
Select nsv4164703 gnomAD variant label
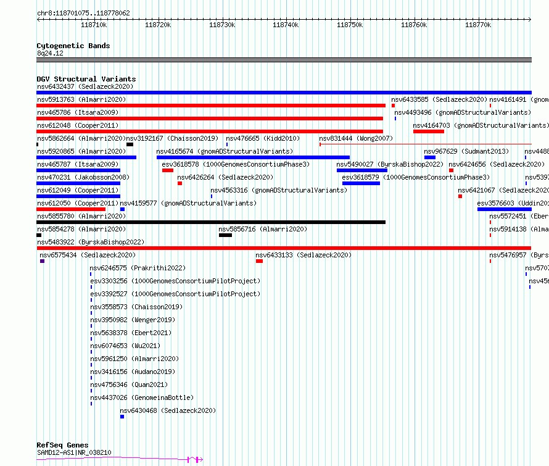coord(481,125)
